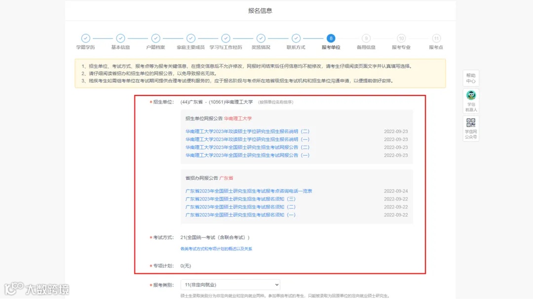
Task: Click the 按照单位名称排序 hint text
Action: pyautogui.click(x=276, y=102)
